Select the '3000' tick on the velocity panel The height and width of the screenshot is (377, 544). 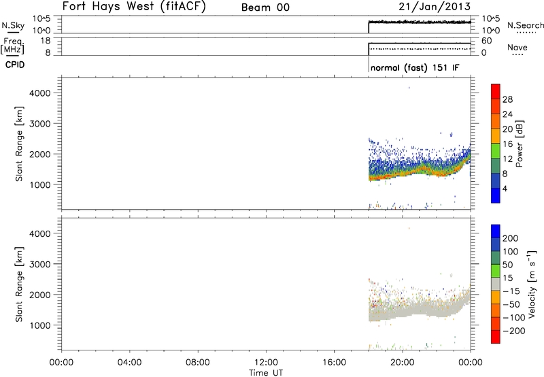pyautogui.click(x=40, y=264)
